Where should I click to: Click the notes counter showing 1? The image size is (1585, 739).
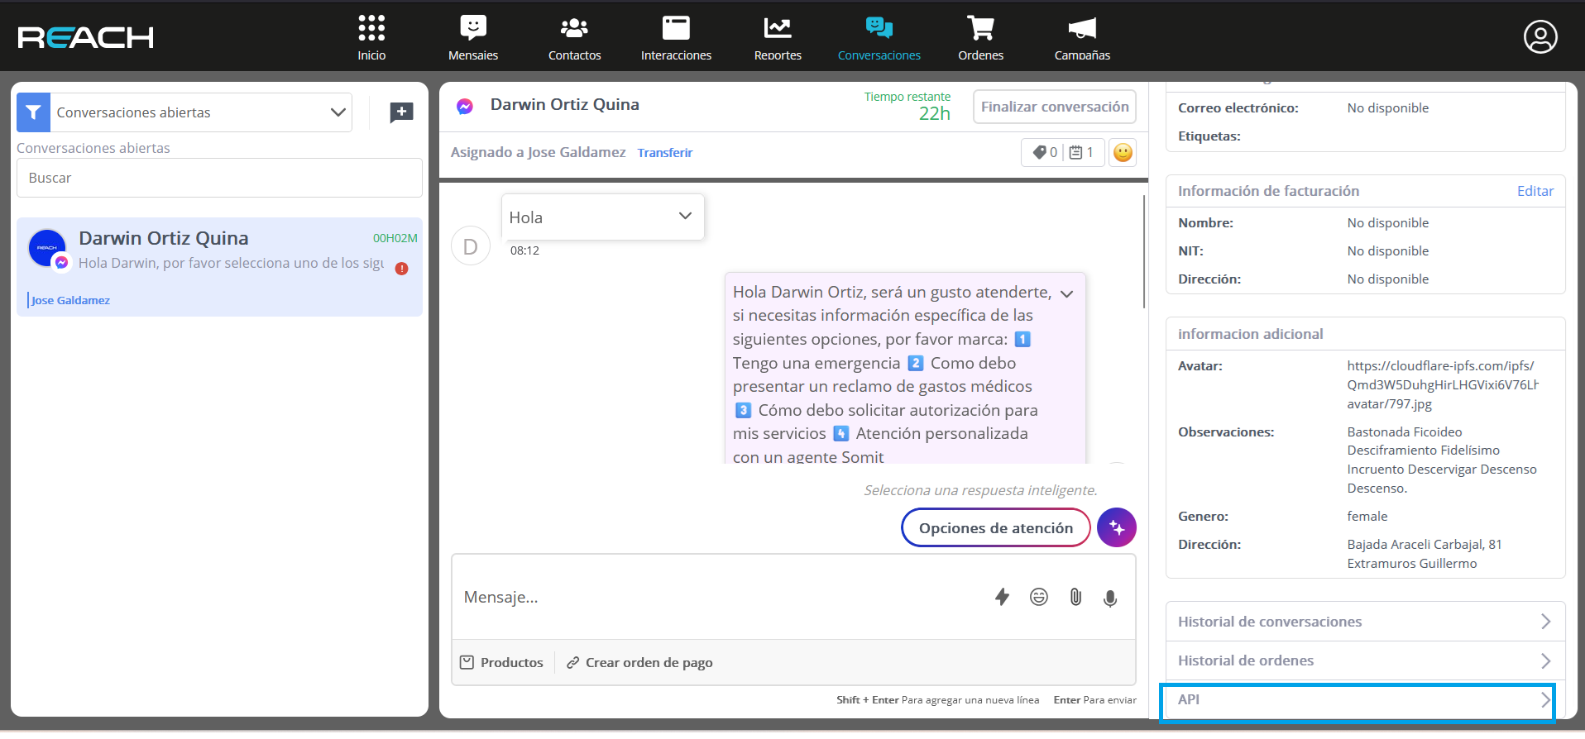[x=1081, y=152]
